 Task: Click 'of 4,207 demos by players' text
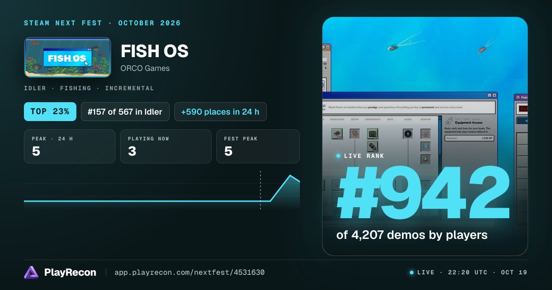click(x=412, y=235)
